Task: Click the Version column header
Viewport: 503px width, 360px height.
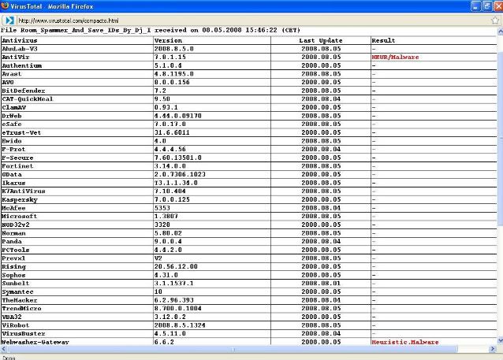Action: point(168,40)
